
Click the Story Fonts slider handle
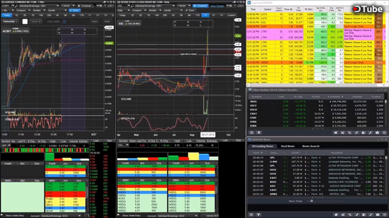click(312, 201)
